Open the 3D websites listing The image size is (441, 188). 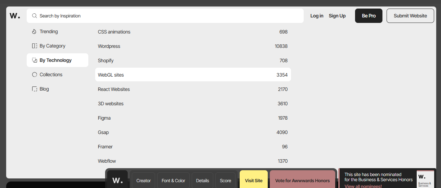click(x=193, y=104)
